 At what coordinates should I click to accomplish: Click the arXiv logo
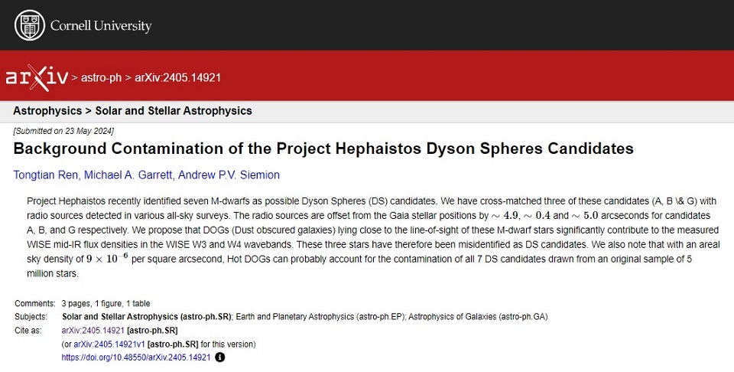click(x=36, y=77)
